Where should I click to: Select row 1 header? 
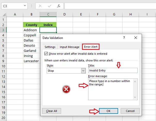[3, 20]
